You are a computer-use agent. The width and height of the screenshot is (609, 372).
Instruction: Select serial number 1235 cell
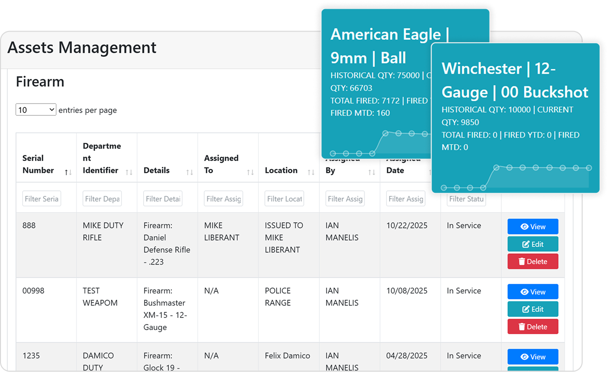click(46, 357)
